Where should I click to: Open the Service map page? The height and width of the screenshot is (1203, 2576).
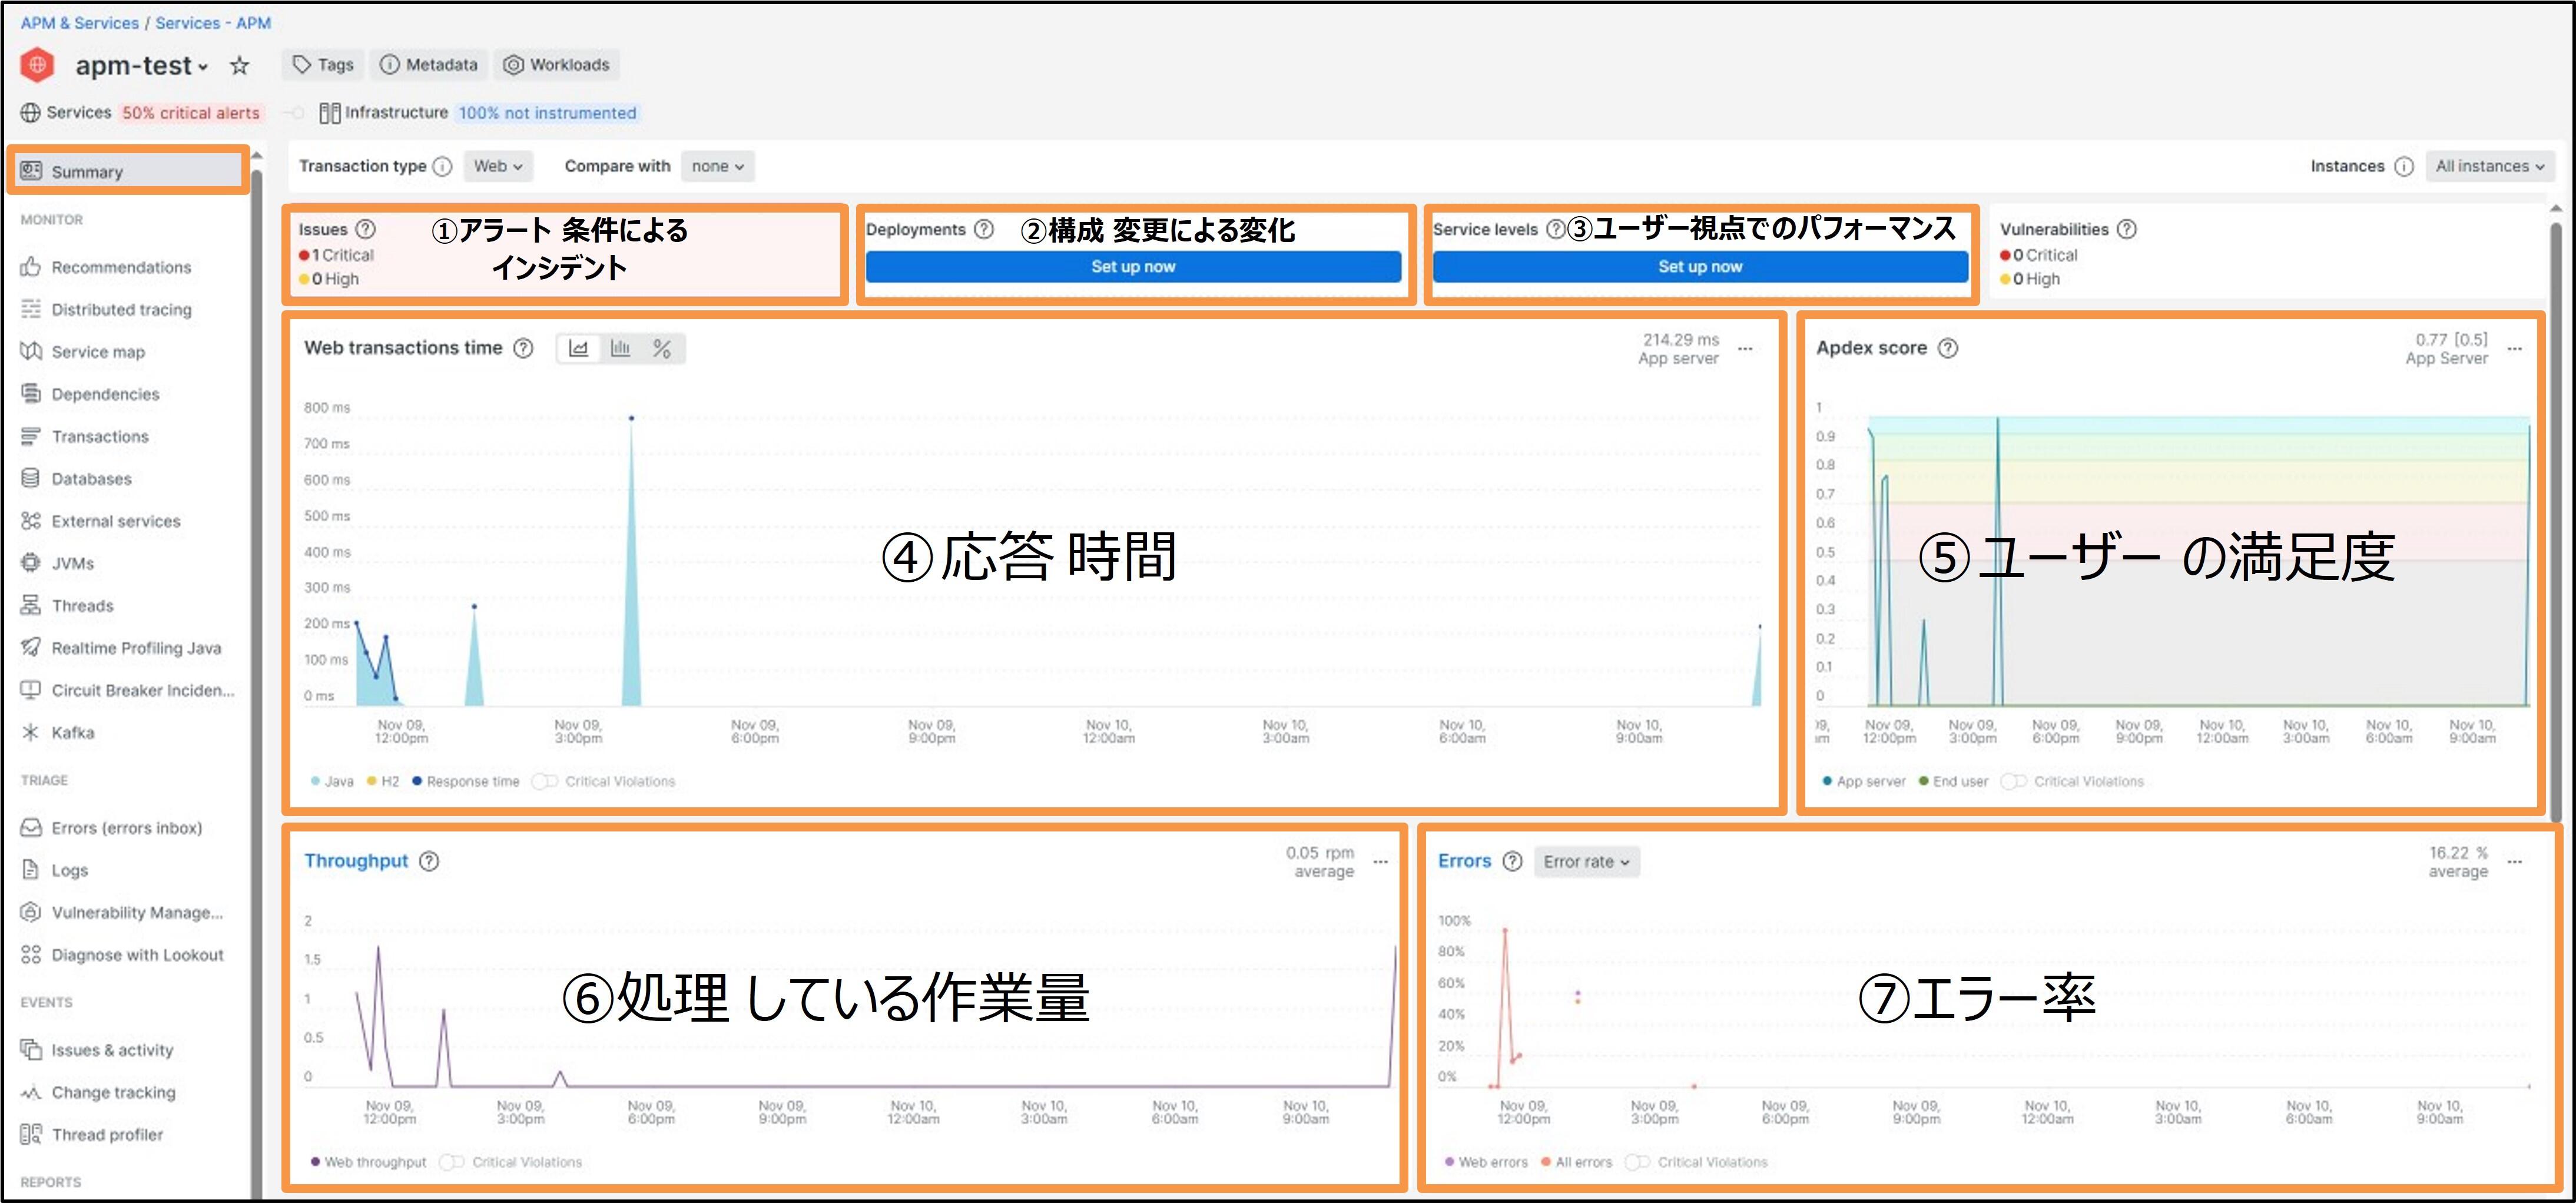pos(98,352)
